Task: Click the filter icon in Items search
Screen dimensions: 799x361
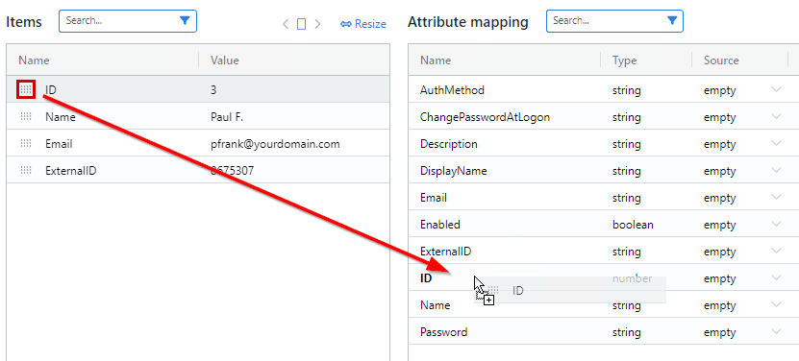Action: tap(185, 21)
